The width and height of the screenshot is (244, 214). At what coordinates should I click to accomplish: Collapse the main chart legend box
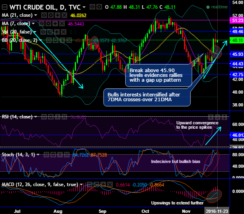click(x=4, y=7)
